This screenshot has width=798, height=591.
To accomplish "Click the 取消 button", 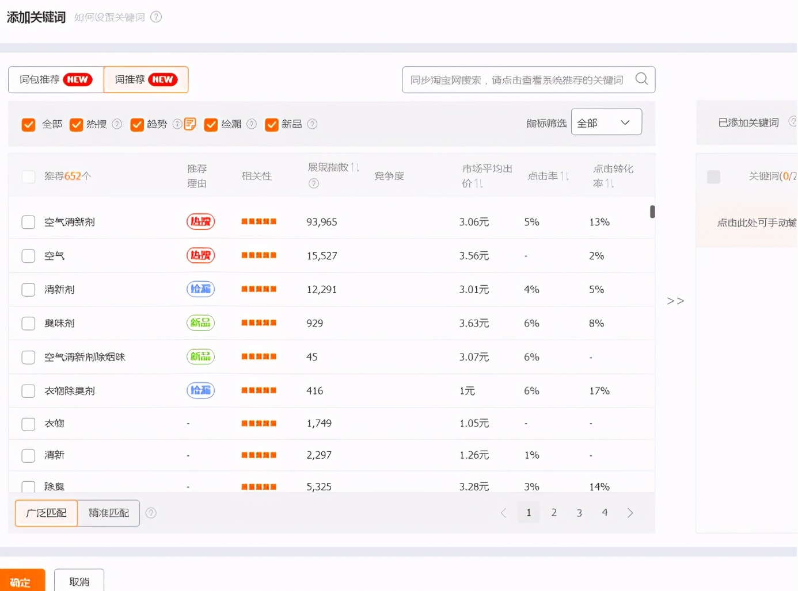I will (x=79, y=581).
